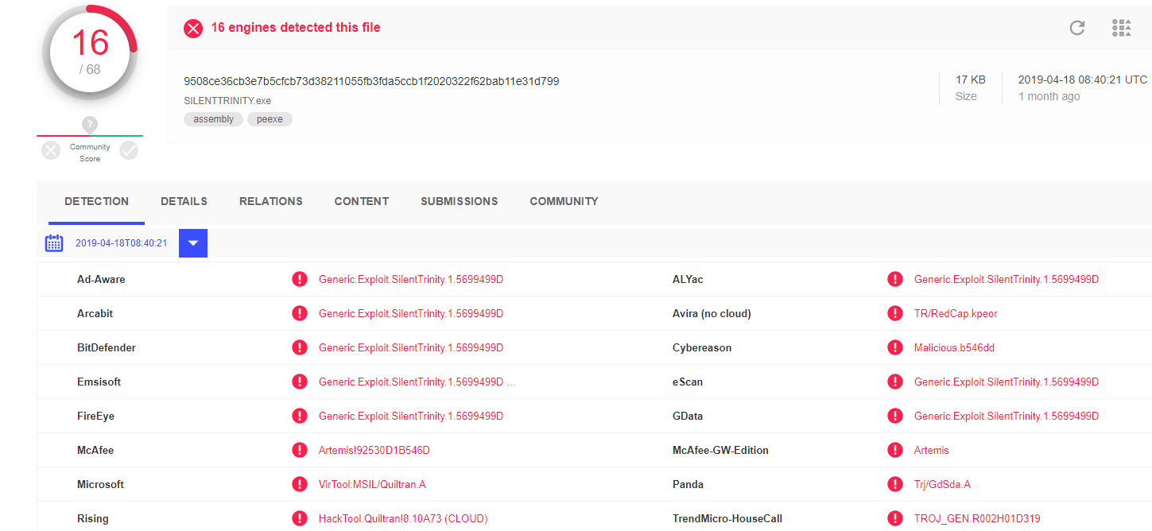This screenshot has width=1152, height=531.
Task: Click the 2019-04-18T08:40:21 date selector text
Action: [121, 243]
